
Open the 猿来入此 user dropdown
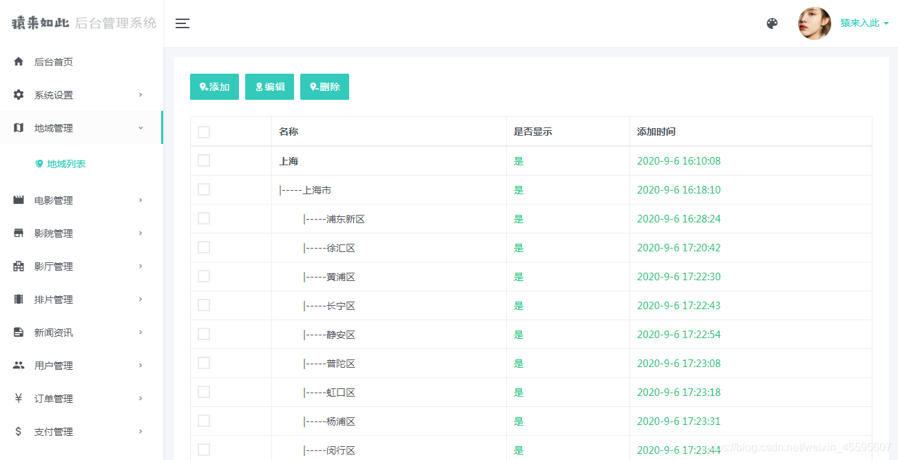(x=864, y=23)
